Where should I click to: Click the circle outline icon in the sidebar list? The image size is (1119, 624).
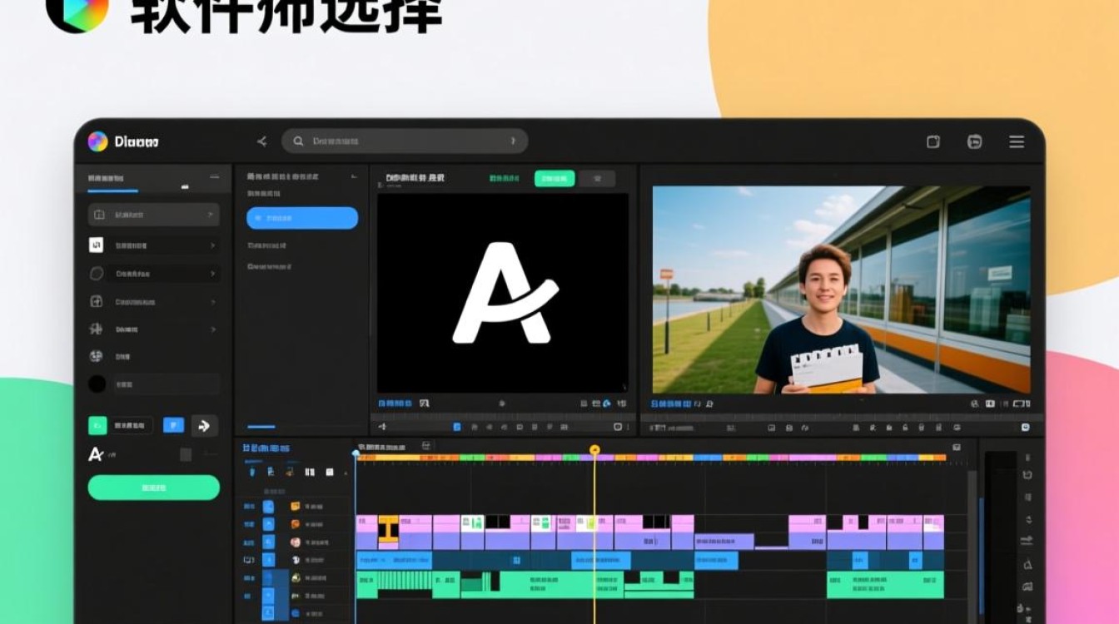97,273
